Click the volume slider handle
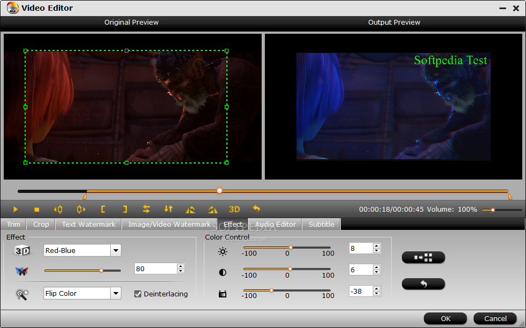The width and height of the screenshot is (526, 328). pyautogui.click(x=493, y=210)
